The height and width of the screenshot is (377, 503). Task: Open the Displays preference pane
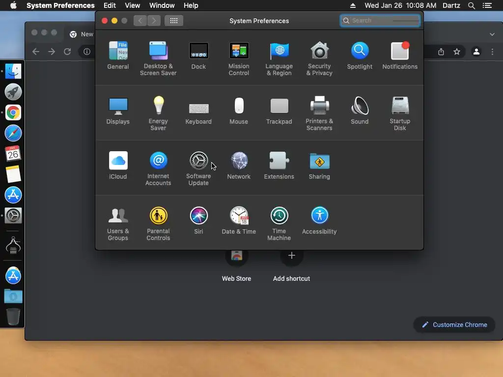click(x=118, y=111)
